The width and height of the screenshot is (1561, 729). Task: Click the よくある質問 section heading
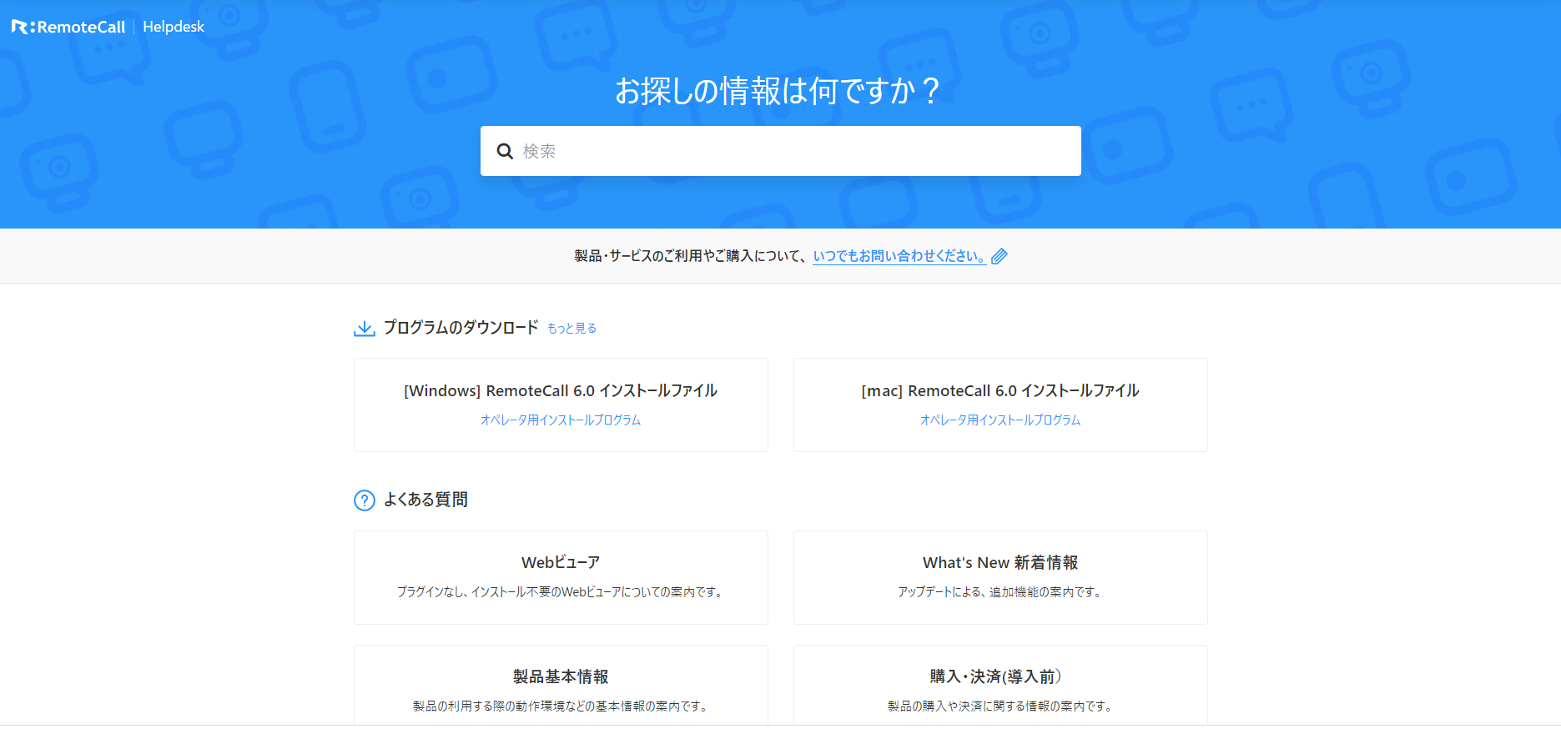click(425, 500)
